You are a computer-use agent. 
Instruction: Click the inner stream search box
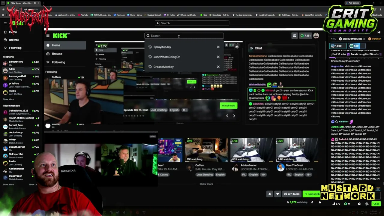pyautogui.click(x=184, y=36)
